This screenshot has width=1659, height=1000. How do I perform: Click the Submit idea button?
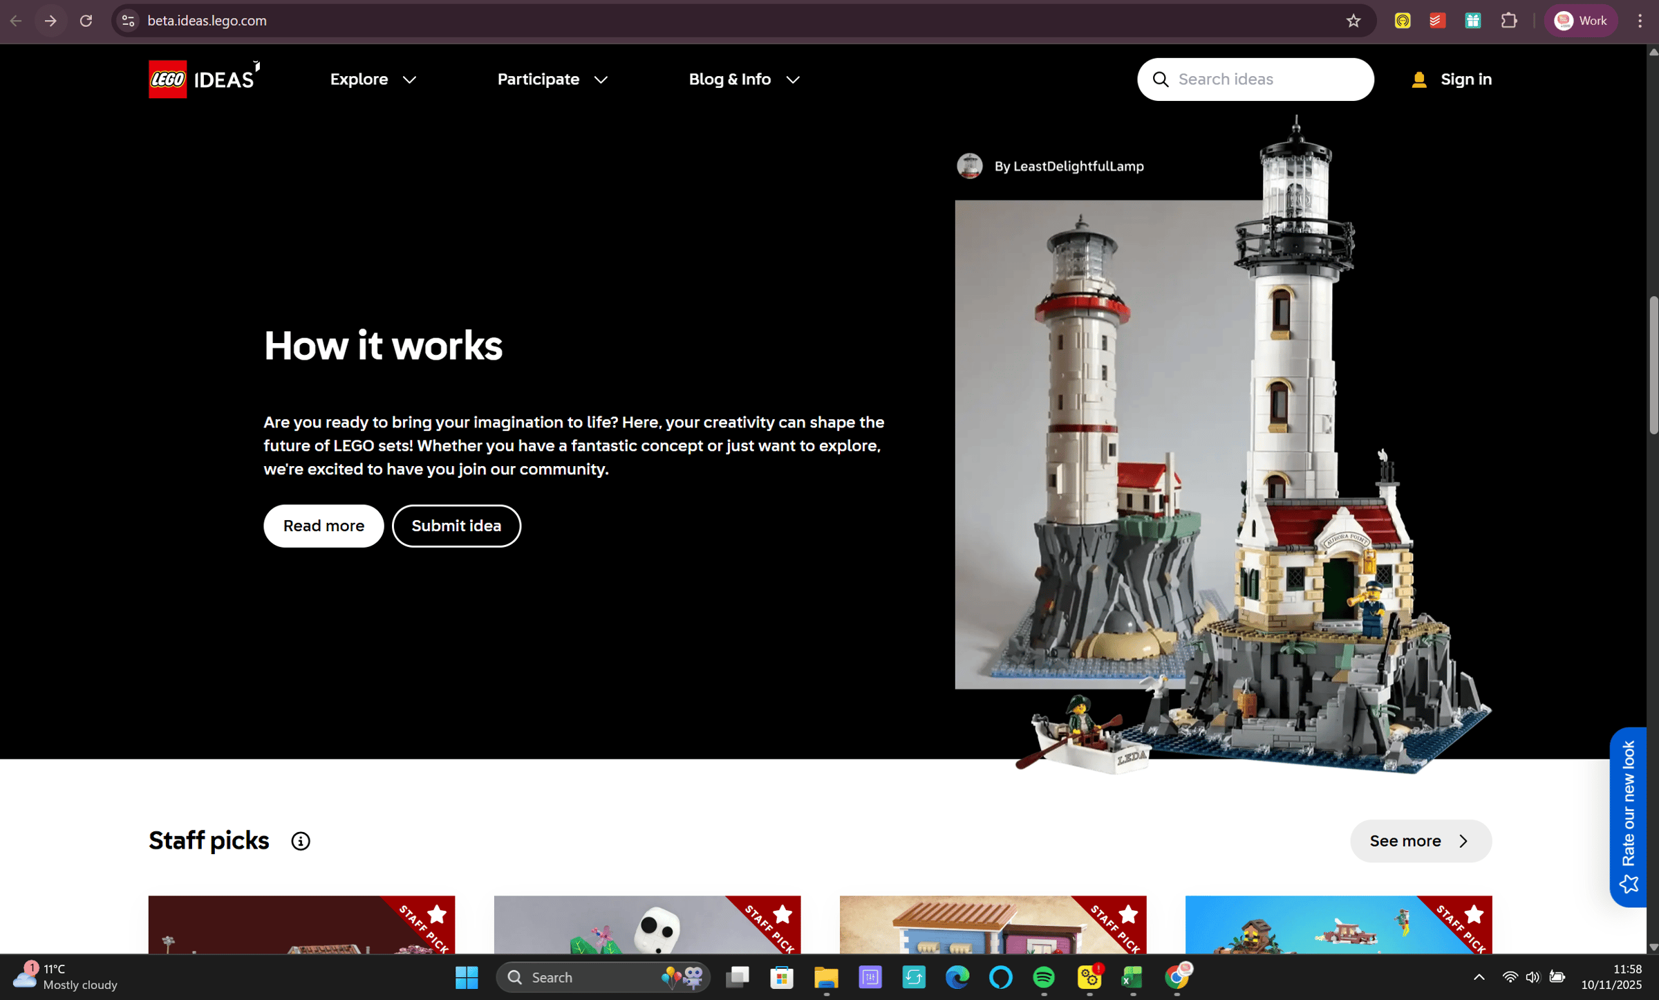(x=456, y=526)
